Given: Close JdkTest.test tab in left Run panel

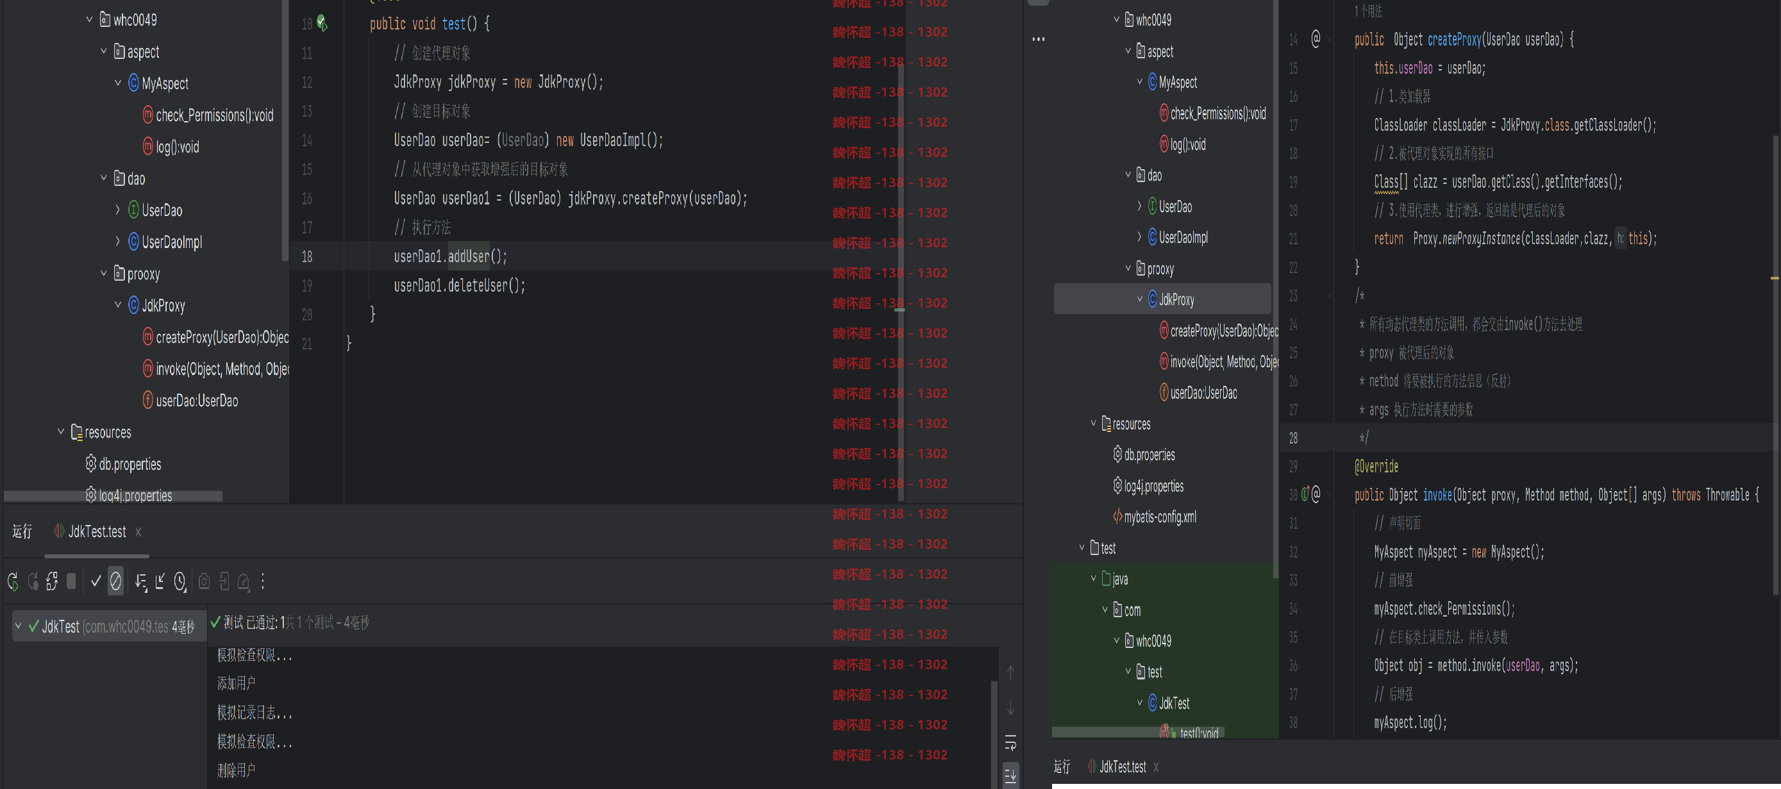Looking at the screenshot, I should [x=138, y=532].
